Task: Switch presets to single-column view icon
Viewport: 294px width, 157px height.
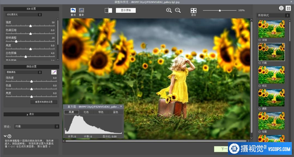Action: (x=281, y=8)
